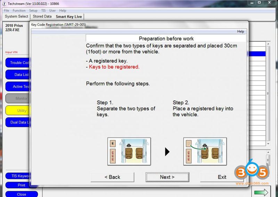Click the 2ZR-FXE engine code label

[12, 30]
